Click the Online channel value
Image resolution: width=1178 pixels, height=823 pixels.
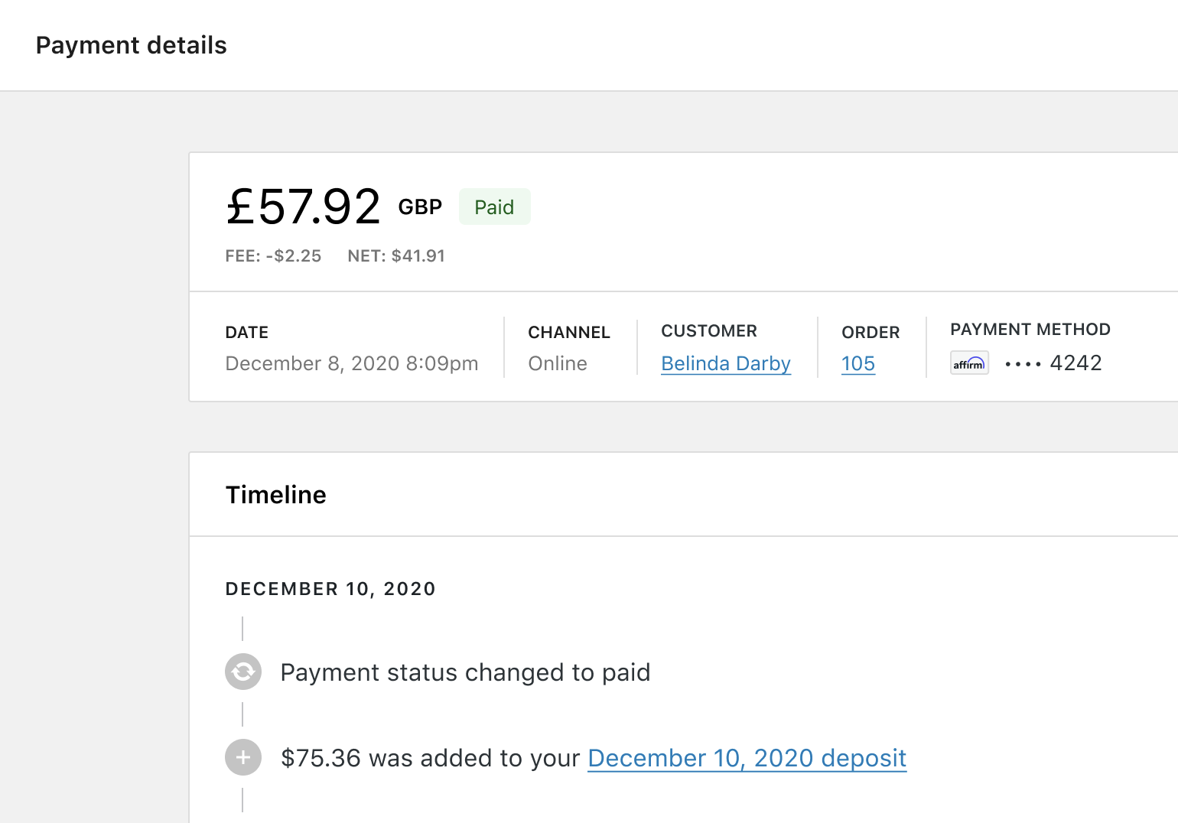click(557, 363)
